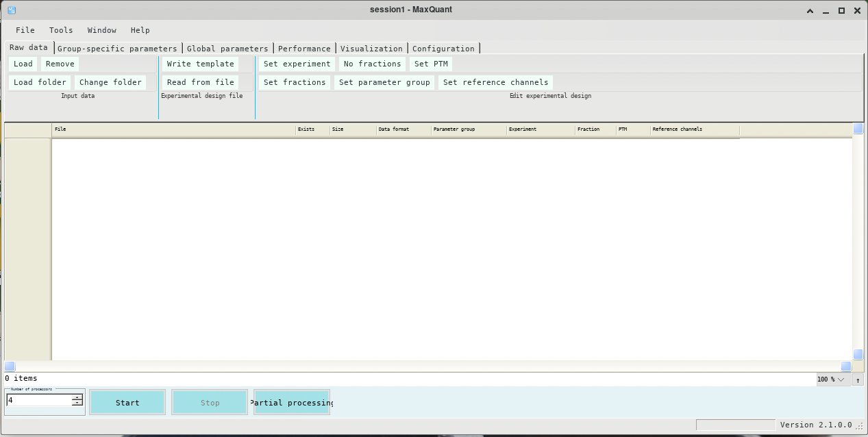
Task: Click Set reference channels button
Action: [496, 82]
